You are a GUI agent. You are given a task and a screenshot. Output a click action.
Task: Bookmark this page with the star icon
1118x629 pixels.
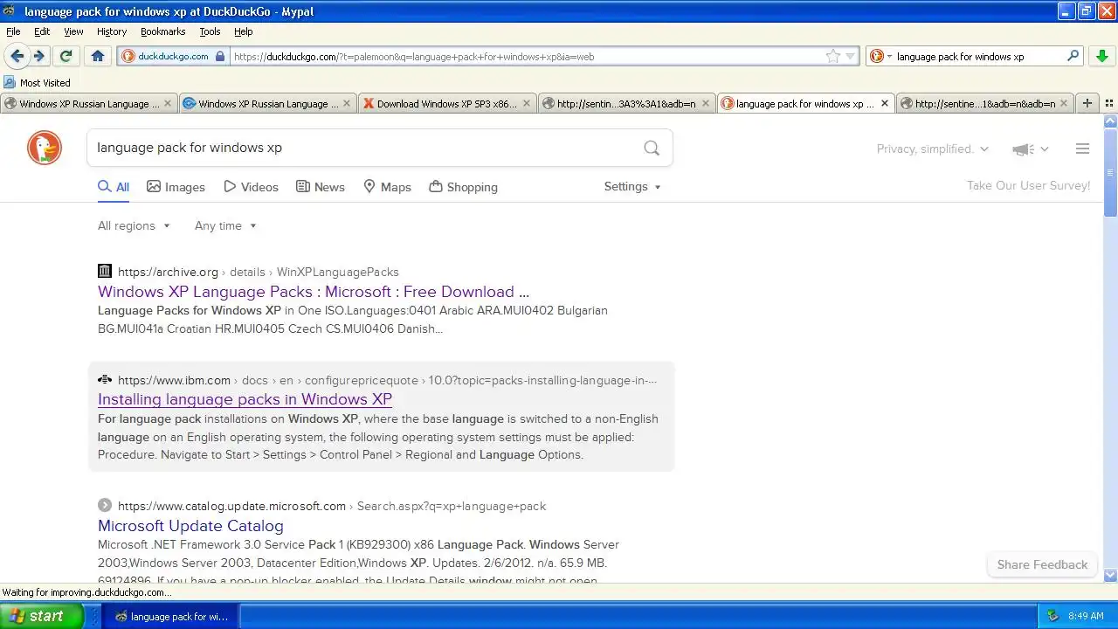833,56
